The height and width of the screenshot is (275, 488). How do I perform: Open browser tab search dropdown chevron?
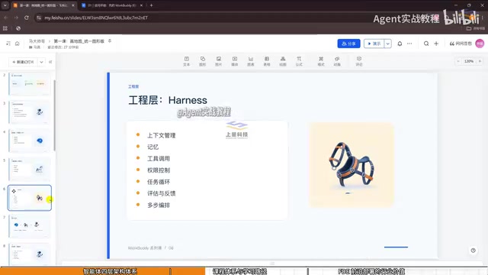tap(5, 5)
